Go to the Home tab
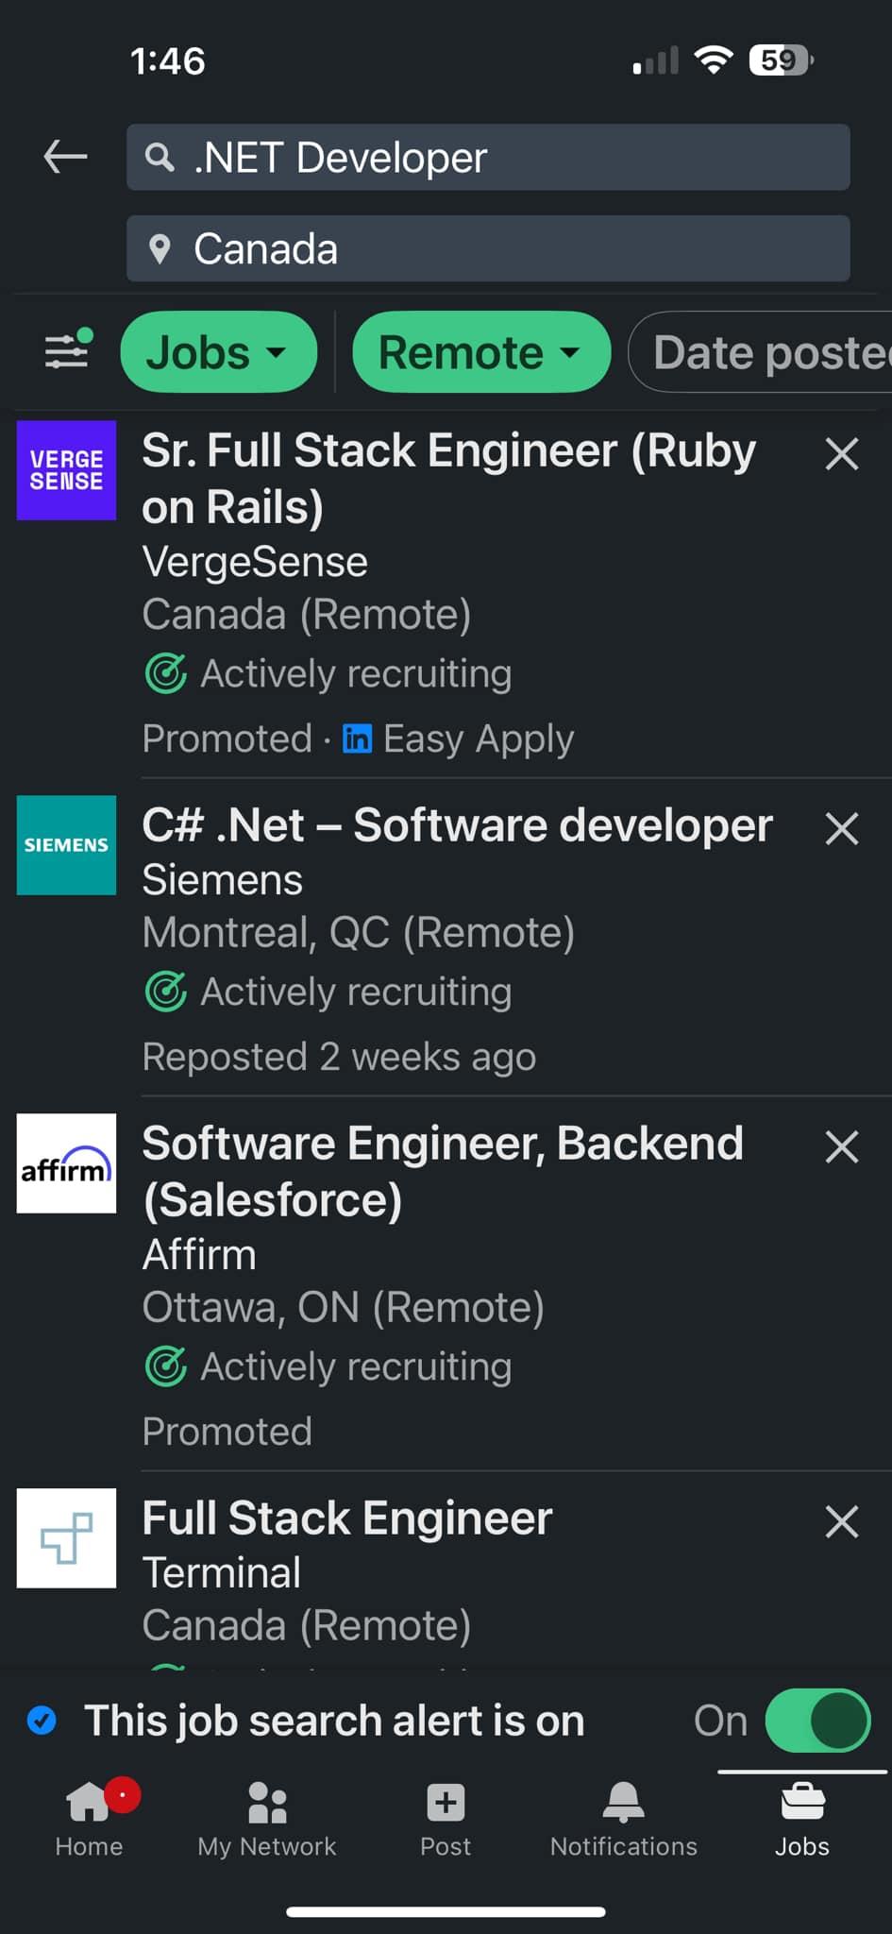The width and height of the screenshot is (892, 1934). tap(90, 1819)
